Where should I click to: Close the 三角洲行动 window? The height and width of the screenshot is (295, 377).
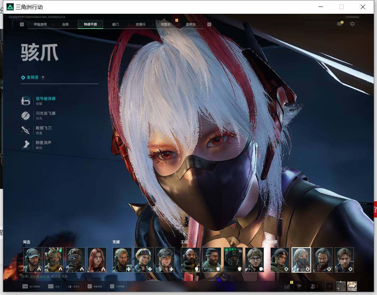(x=363, y=7)
